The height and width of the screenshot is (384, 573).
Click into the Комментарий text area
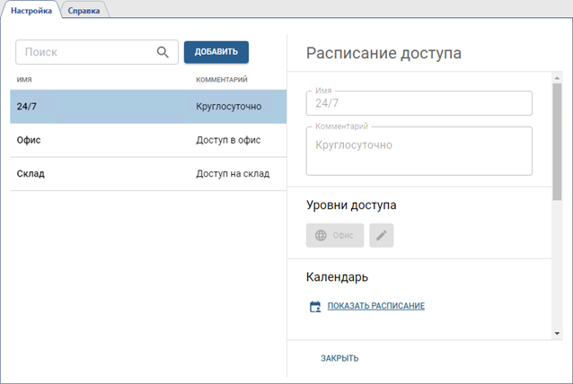(419, 152)
